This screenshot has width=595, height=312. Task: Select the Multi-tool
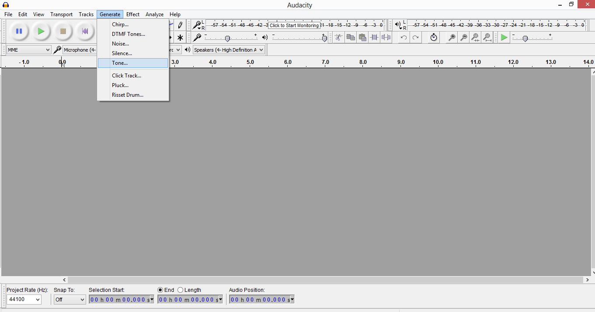click(180, 37)
